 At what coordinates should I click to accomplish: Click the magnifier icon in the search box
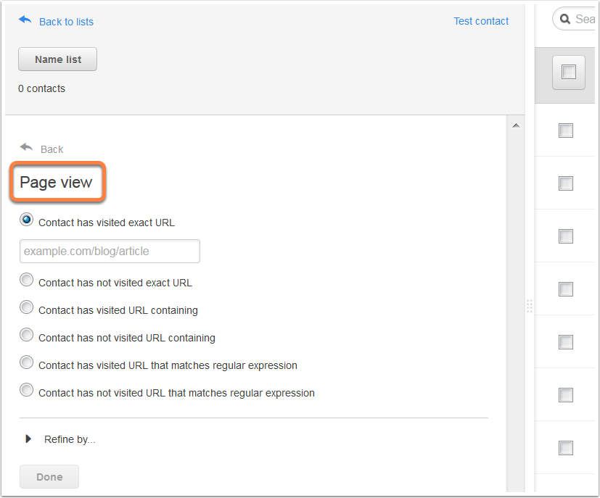click(564, 19)
